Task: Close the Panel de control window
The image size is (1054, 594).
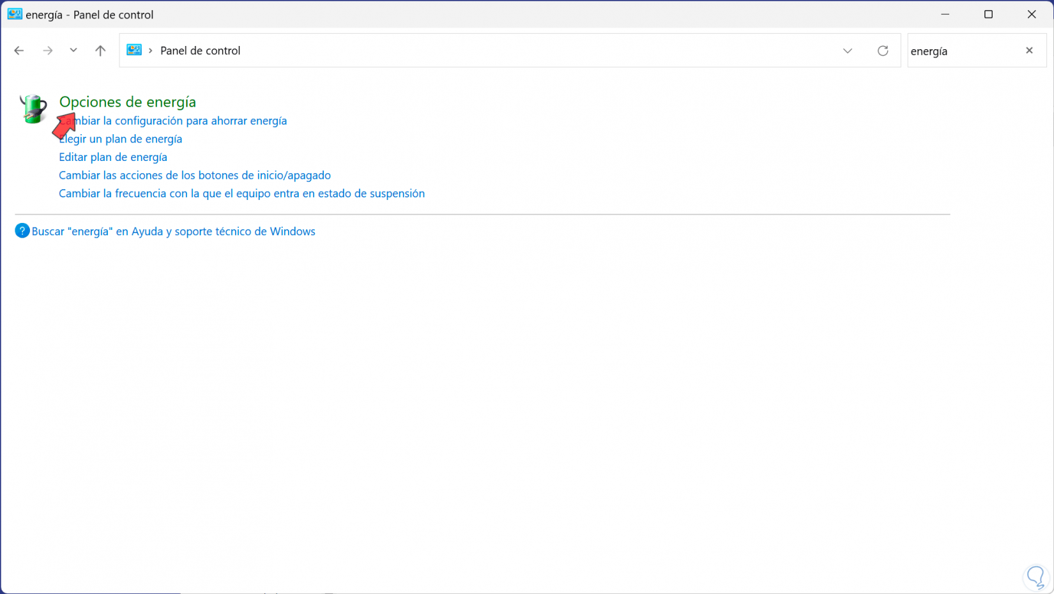Action: (1032, 14)
